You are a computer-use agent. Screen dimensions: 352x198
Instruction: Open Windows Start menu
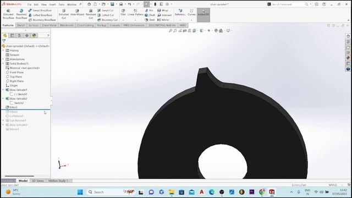(x=80, y=192)
